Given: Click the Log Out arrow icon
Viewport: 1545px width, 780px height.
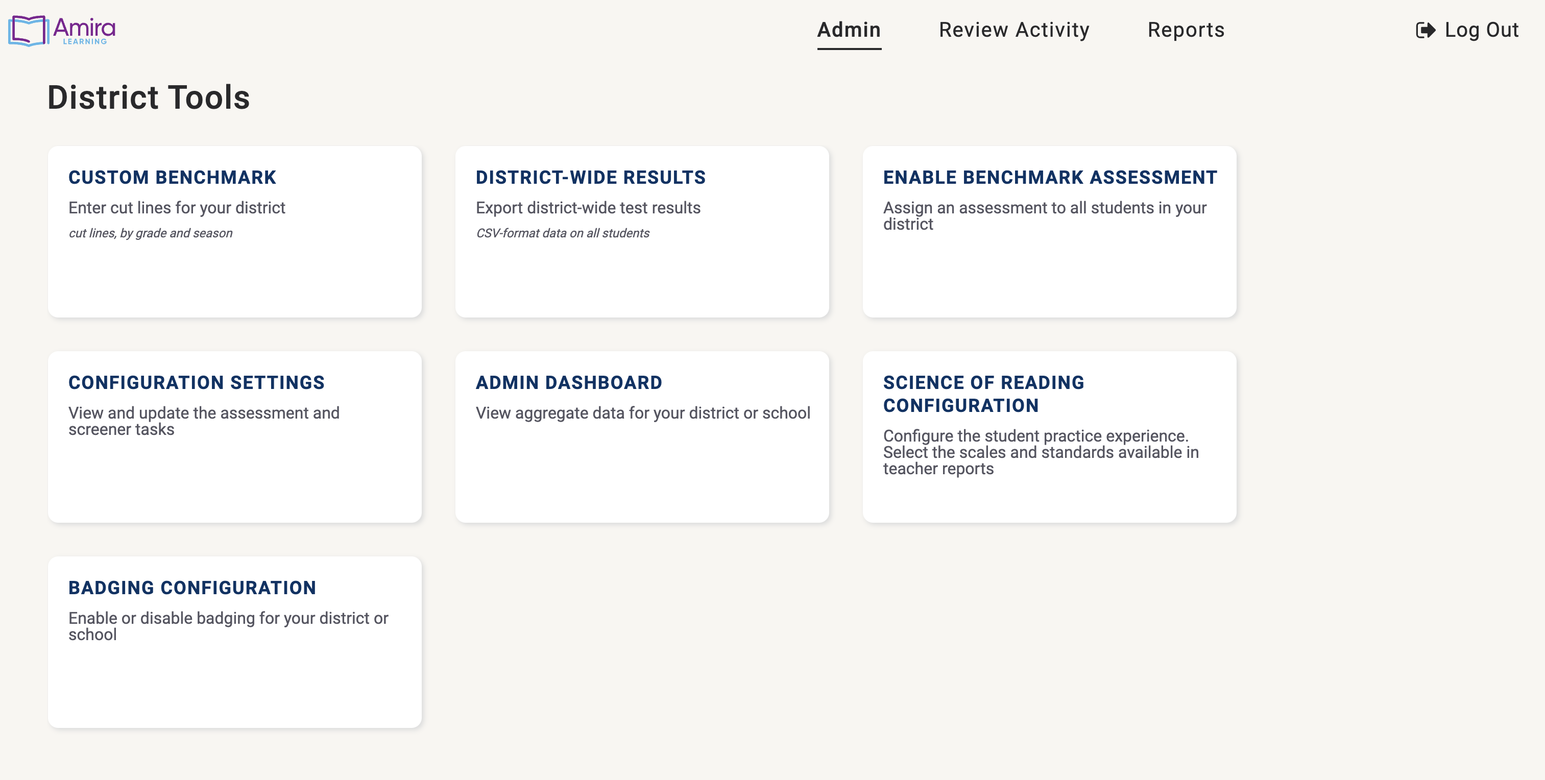Looking at the screenshot, I should click(1426, 30).
